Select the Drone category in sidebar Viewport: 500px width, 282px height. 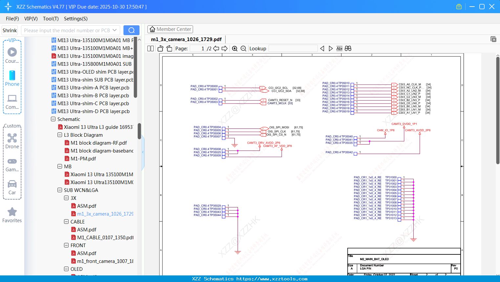(x=12, y=141)
